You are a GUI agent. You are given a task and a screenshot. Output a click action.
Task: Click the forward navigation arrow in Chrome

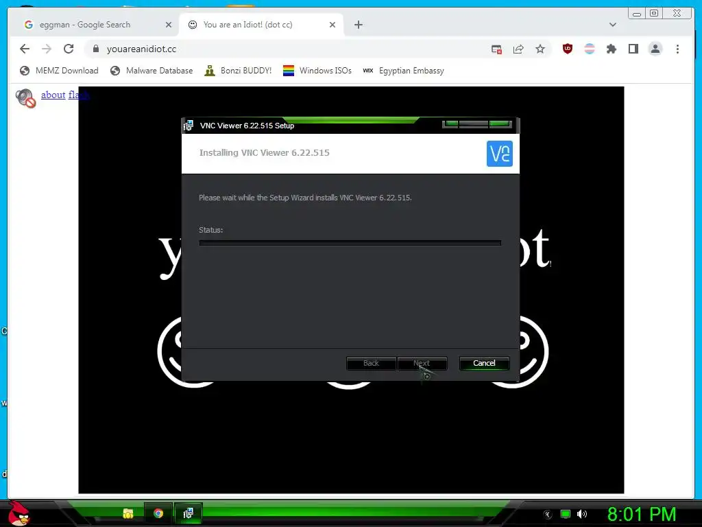click(x=47, y=49)
